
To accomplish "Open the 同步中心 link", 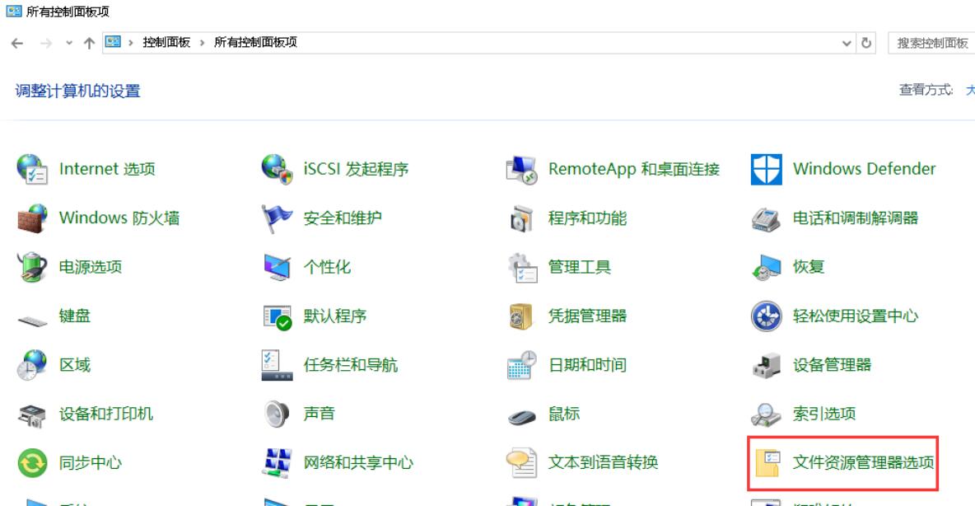I will coord(90,462).
